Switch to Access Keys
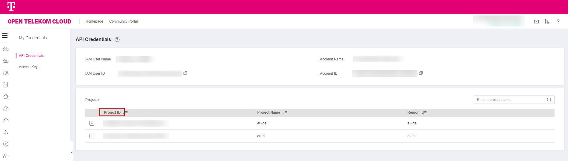Image resolution: width=568 pixels, height=161 pixels. [x=29, y=67]
